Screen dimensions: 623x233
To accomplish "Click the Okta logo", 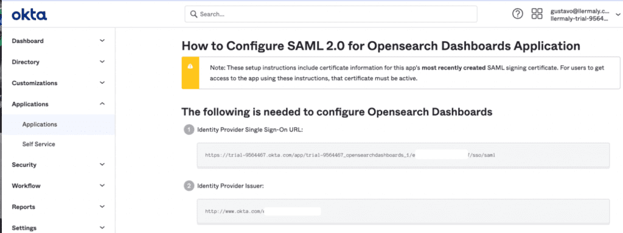I will (x=29, y=15).
